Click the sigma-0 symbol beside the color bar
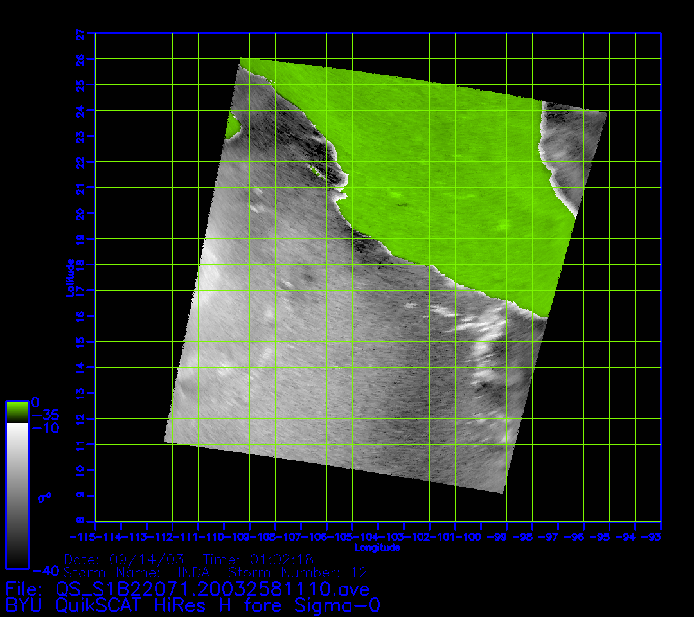 pos(45,497)
